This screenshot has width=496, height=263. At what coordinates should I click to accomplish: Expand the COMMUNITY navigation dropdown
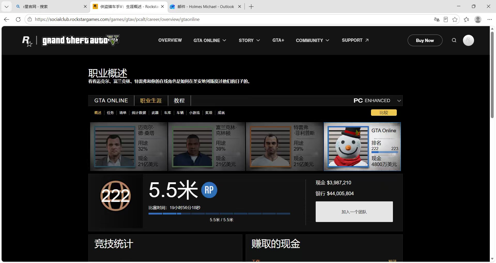pos(313,40)
